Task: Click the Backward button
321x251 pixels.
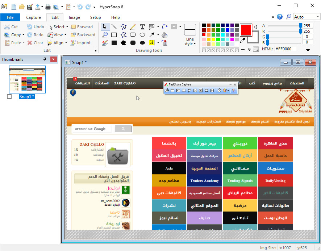Action: [83, 35]
